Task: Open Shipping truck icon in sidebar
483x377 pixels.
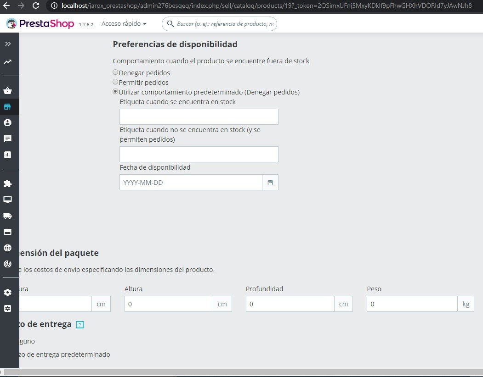Action: pos(8,216)
